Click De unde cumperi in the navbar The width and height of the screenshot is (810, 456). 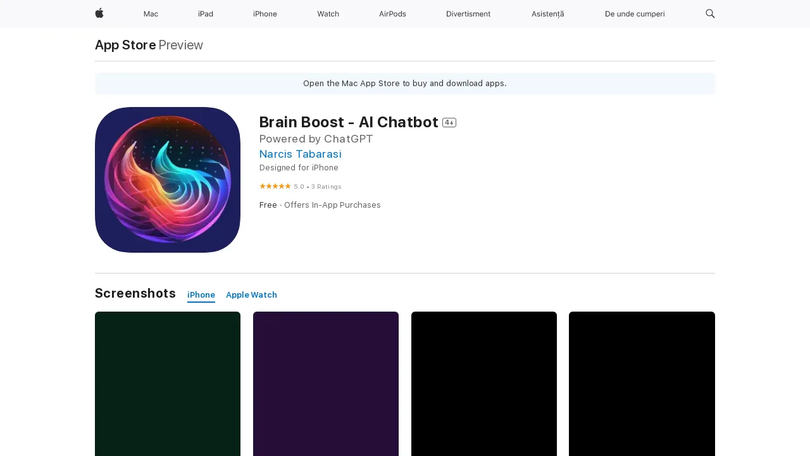(634, 14)
